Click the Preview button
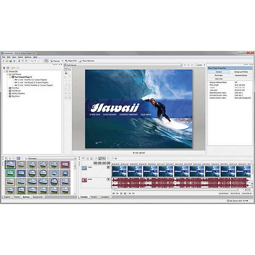 [x=55, y=61]
